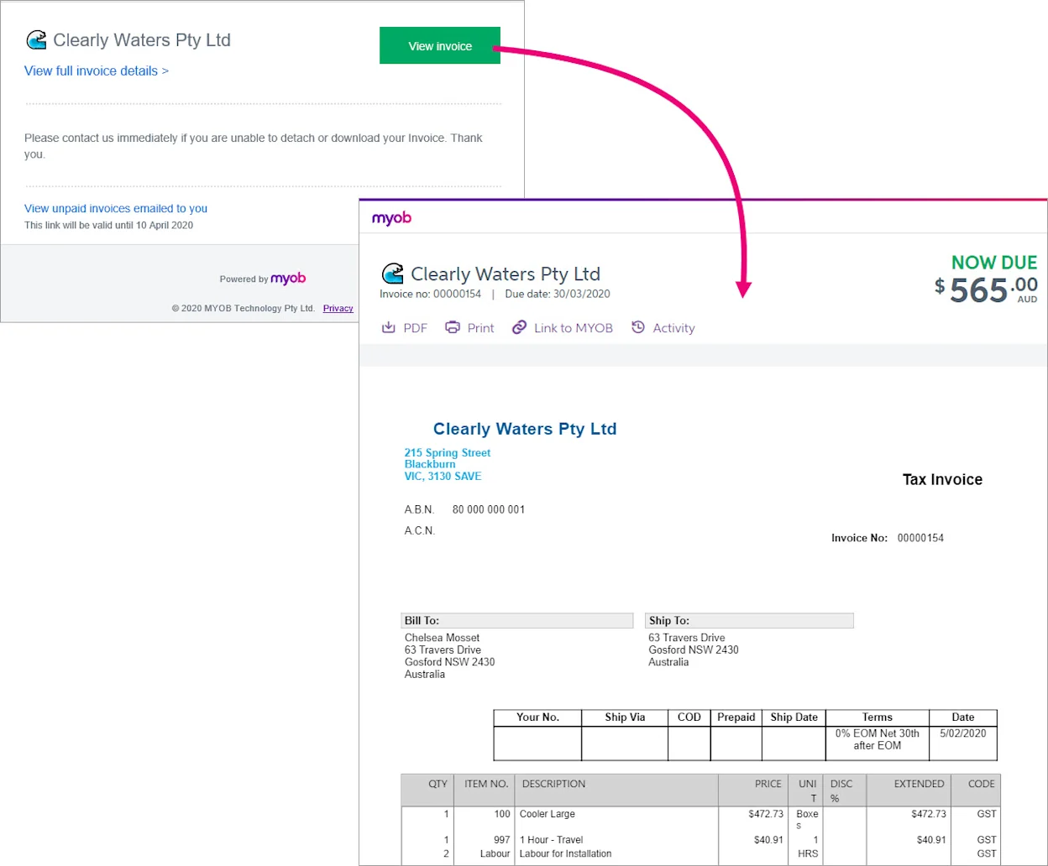The image size is (1048, 866).
Task: Open the Privacy link in the email footer
Action: 338,308
